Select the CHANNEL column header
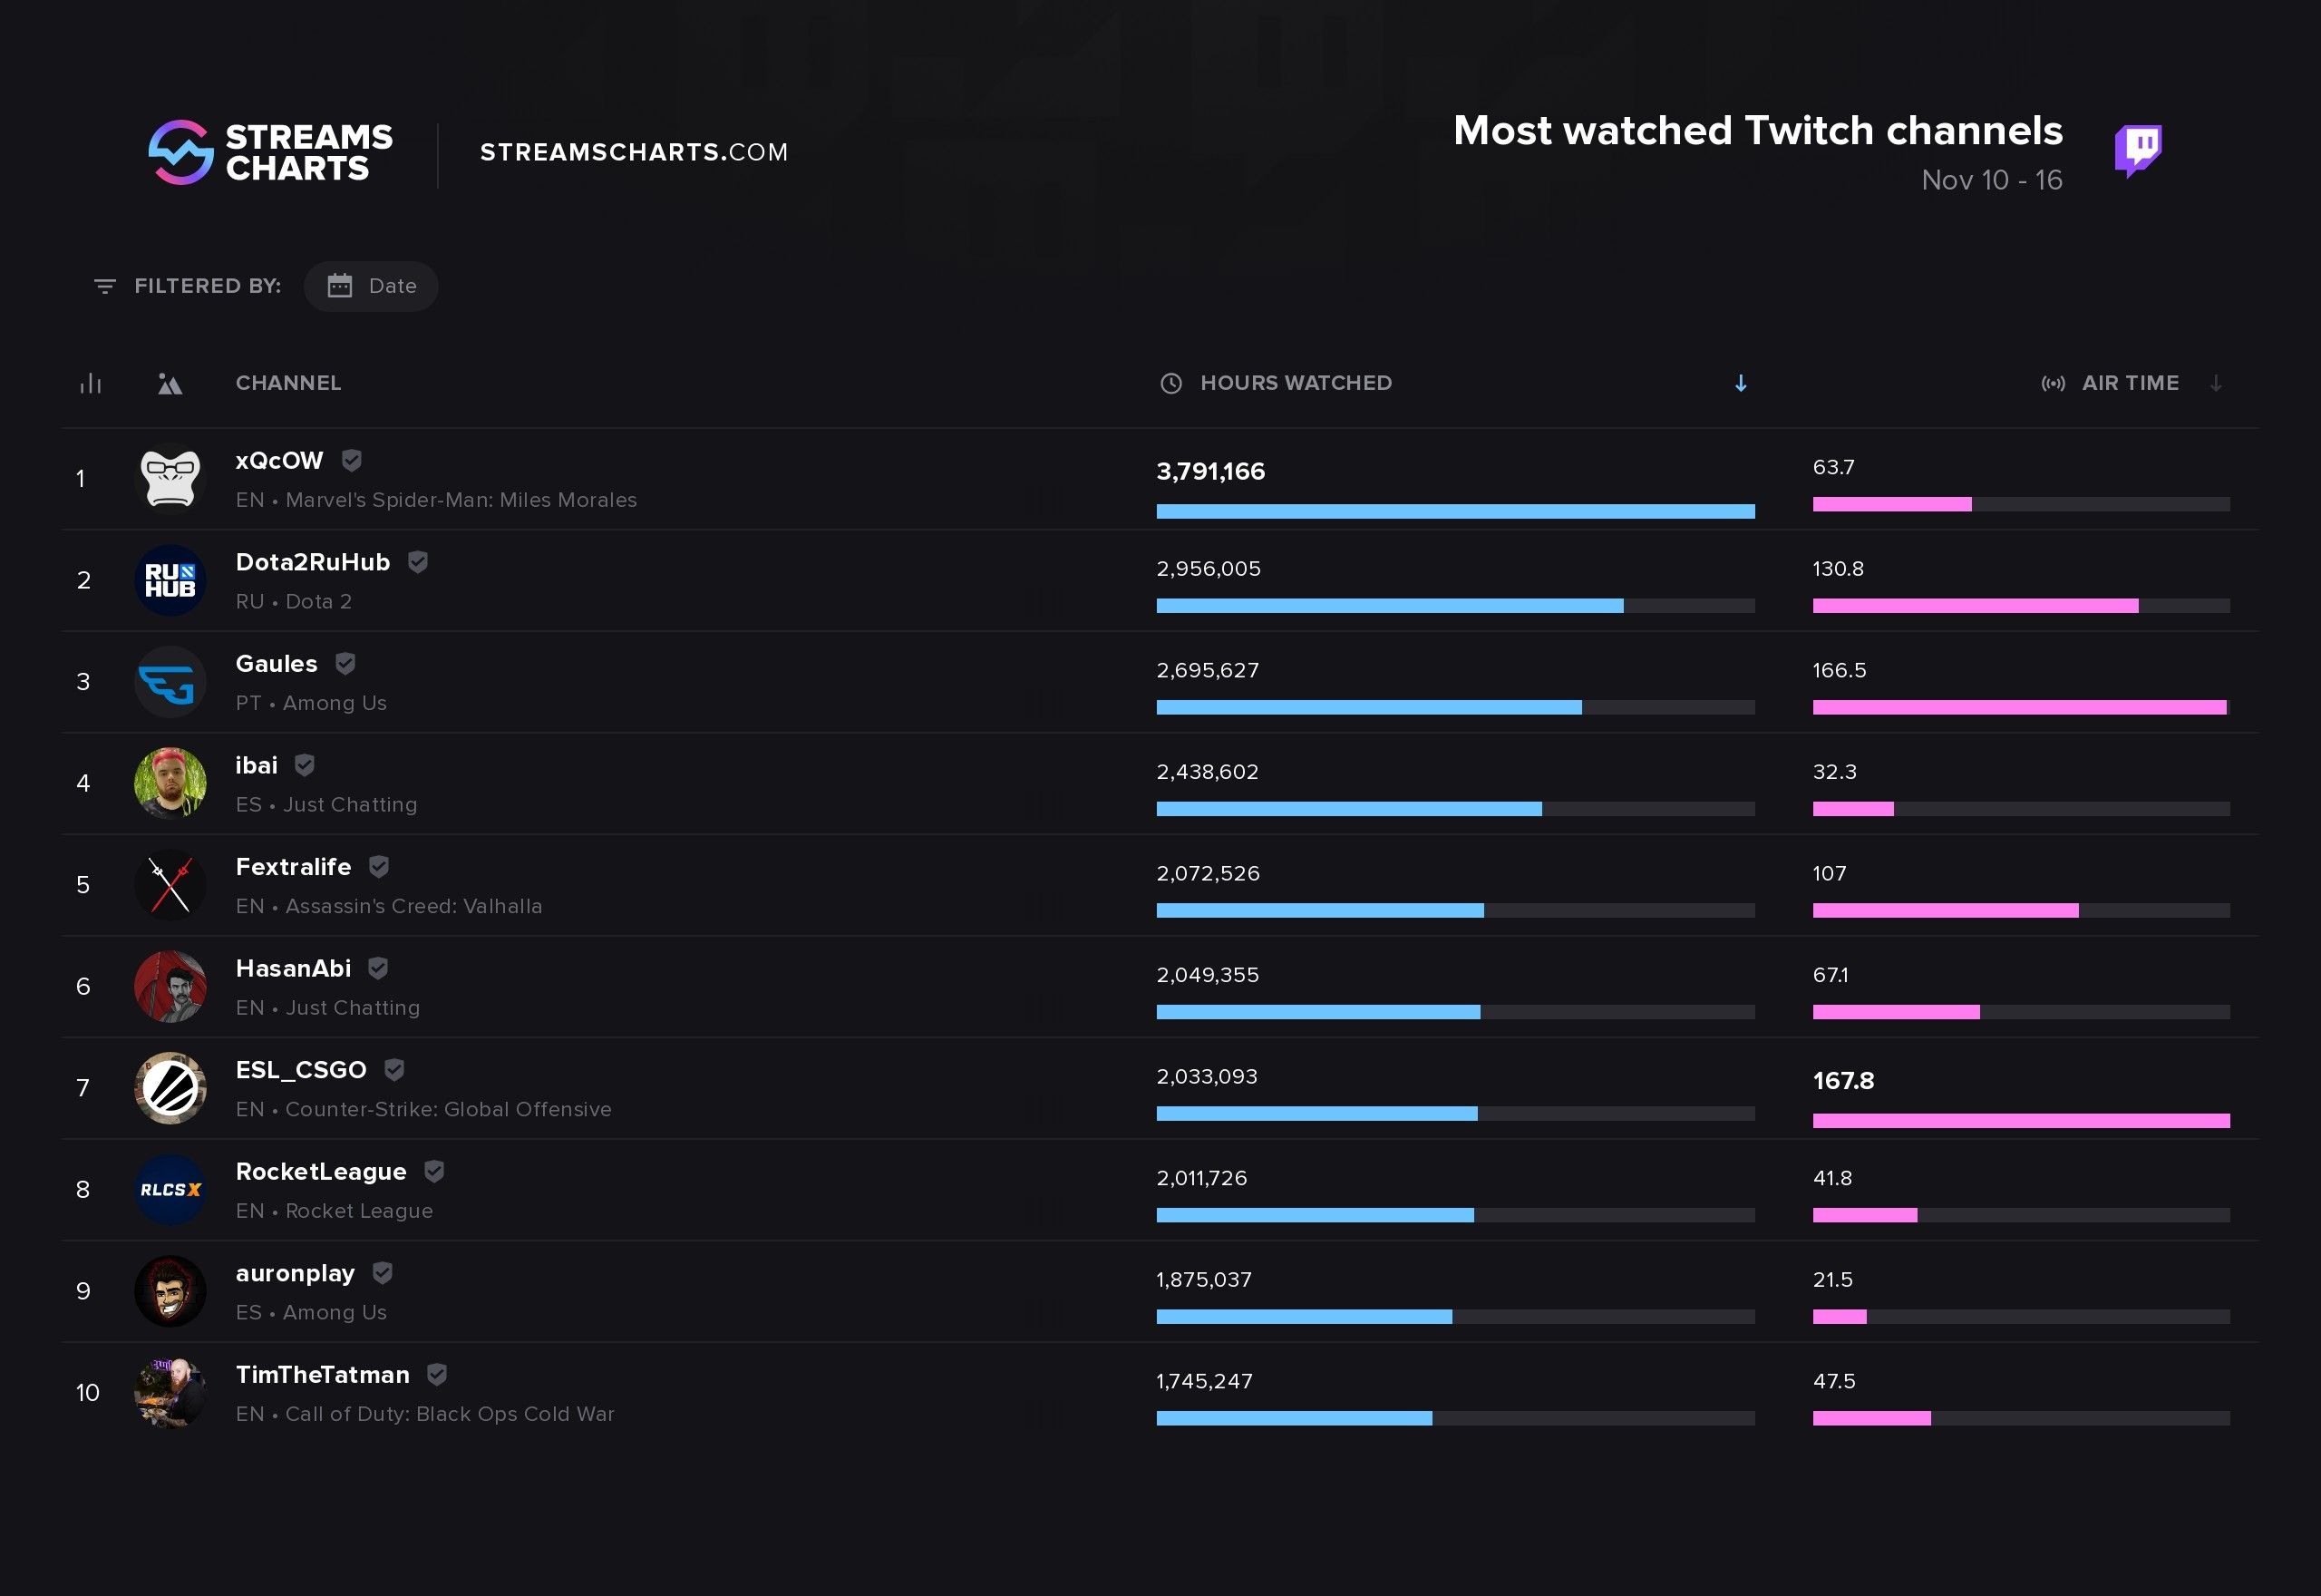This screenshot has height=1596, width=2321. [286, 383]
